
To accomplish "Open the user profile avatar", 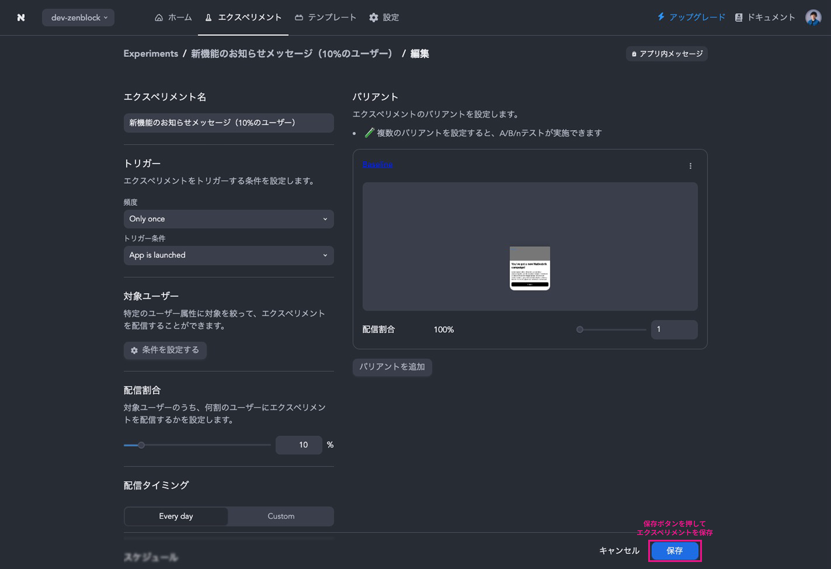I will click(x=813, y=18).
